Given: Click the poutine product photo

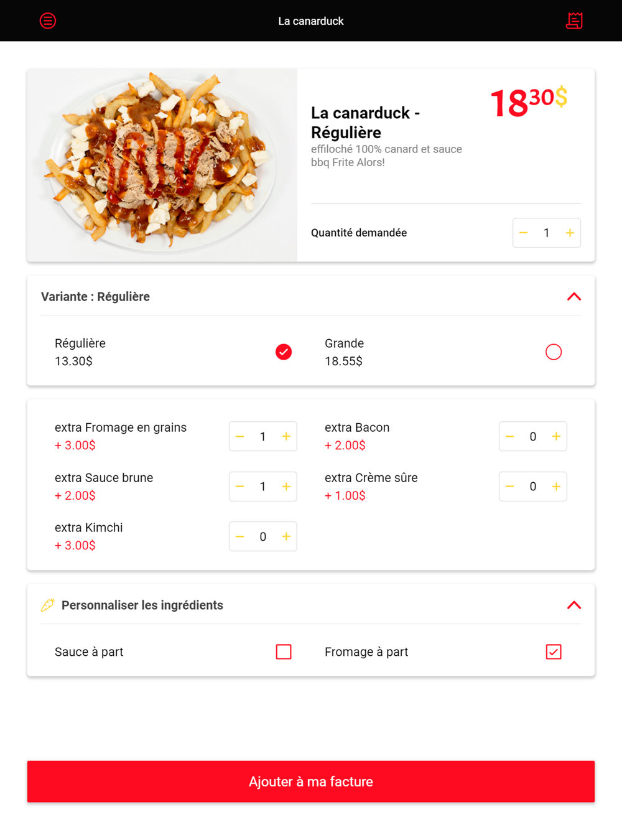Looking at the screenshot, I should point(162,165).
